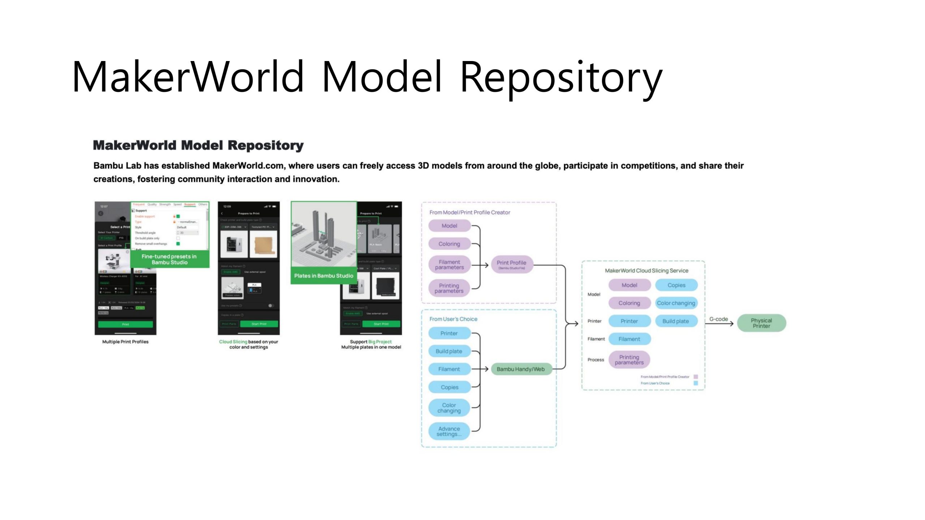Toggle the Enable support checkbox
Viewport: 925px width, 520px height.
pos(178,216)
